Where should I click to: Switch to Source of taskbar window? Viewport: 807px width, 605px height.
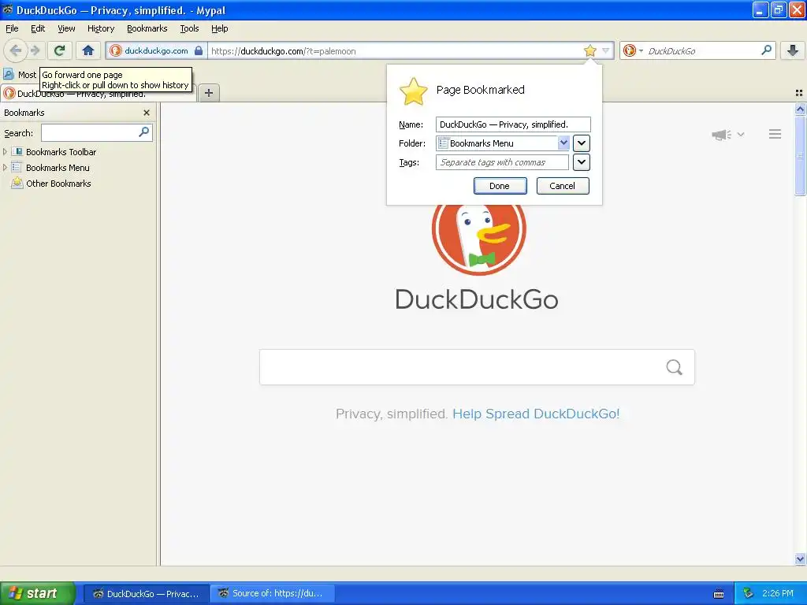273,594
